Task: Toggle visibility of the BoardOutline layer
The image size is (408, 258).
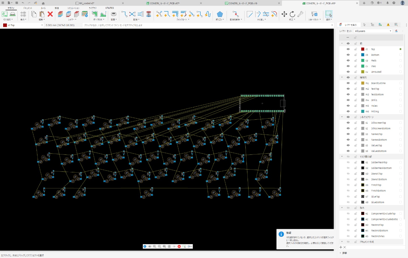Action: [348, 83]
